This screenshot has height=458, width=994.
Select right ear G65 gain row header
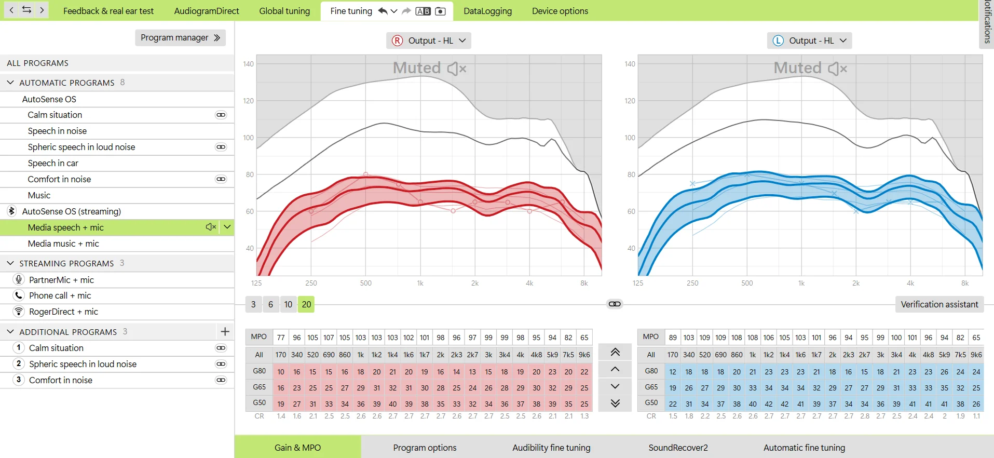tap(259, 387)
